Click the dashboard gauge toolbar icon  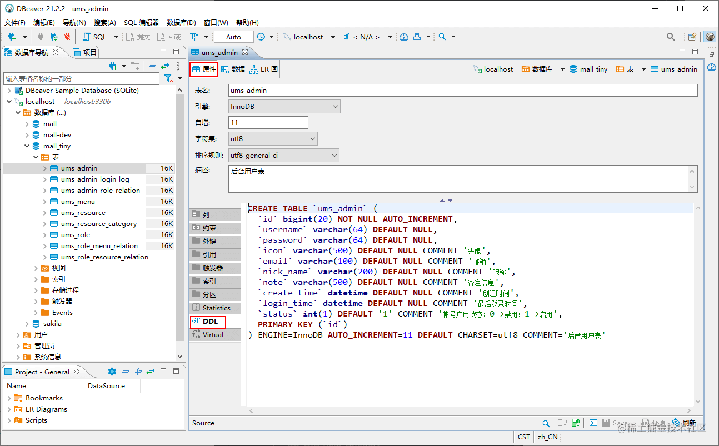click(404, 37)
